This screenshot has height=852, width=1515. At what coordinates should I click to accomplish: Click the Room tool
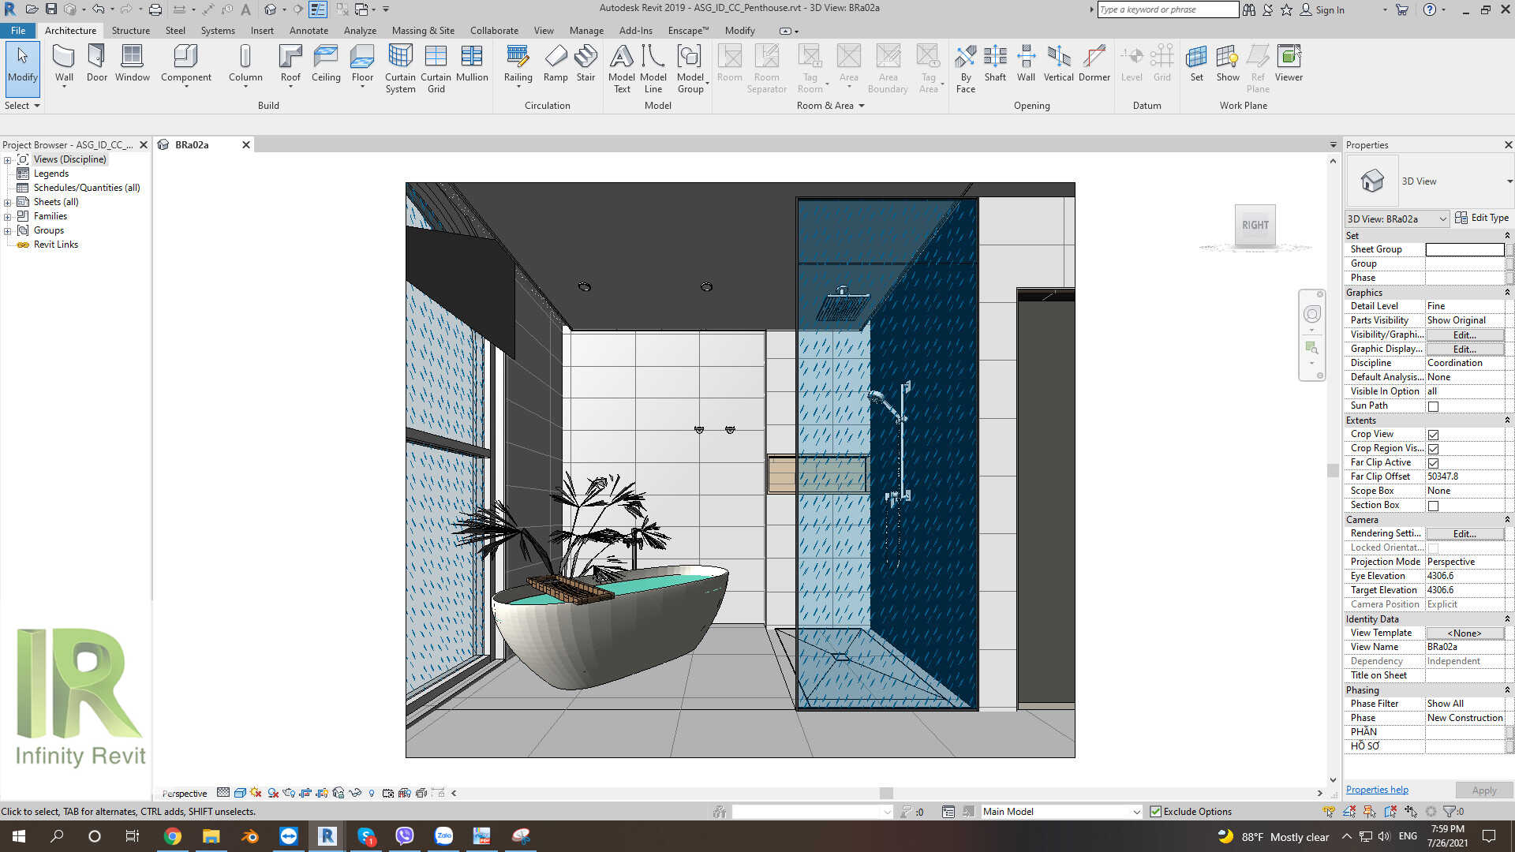729,65
